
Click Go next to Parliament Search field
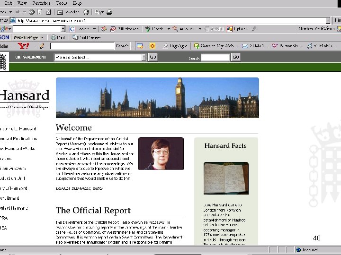click(x=236, y=57)
